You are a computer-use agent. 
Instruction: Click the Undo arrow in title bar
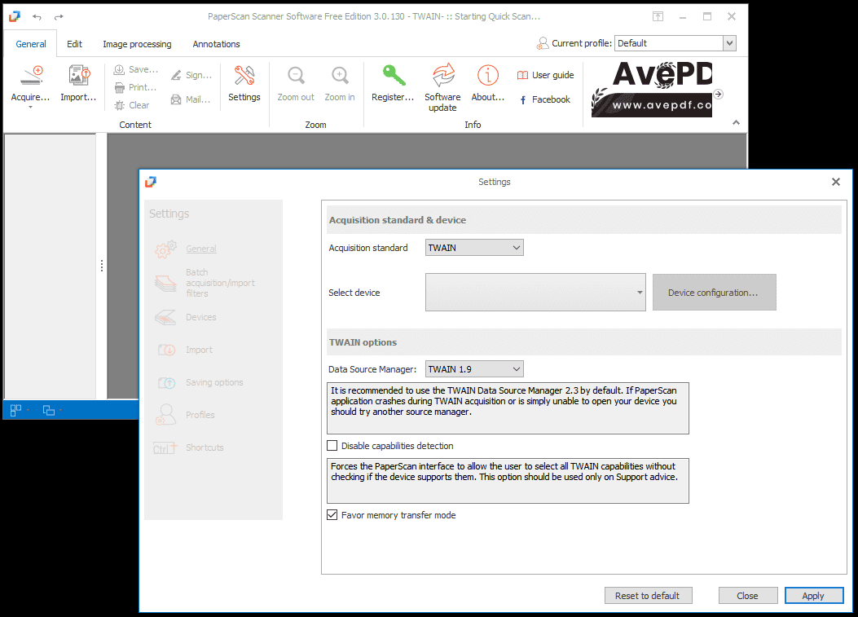point(37,17)
